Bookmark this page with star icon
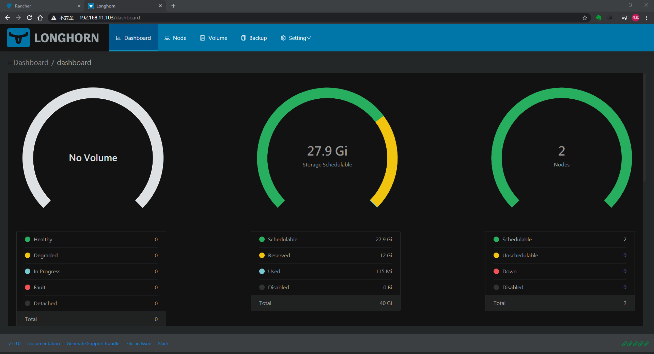 585,18
